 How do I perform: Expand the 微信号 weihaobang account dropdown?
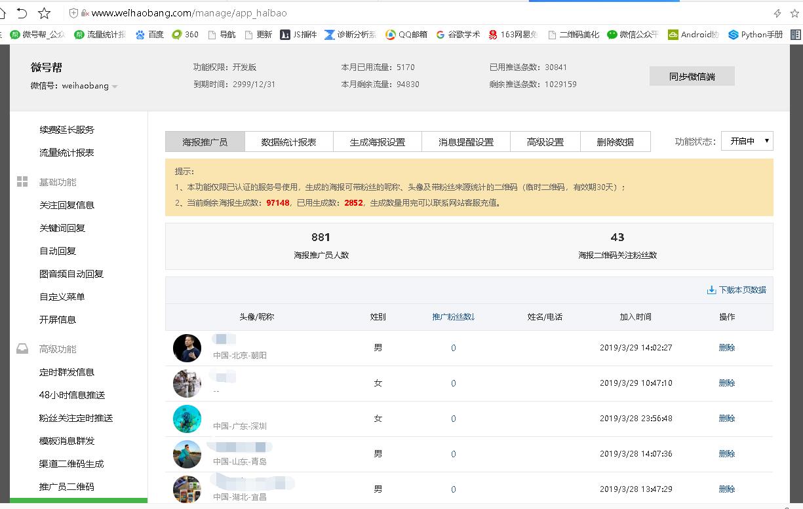(x=114, y=85)
